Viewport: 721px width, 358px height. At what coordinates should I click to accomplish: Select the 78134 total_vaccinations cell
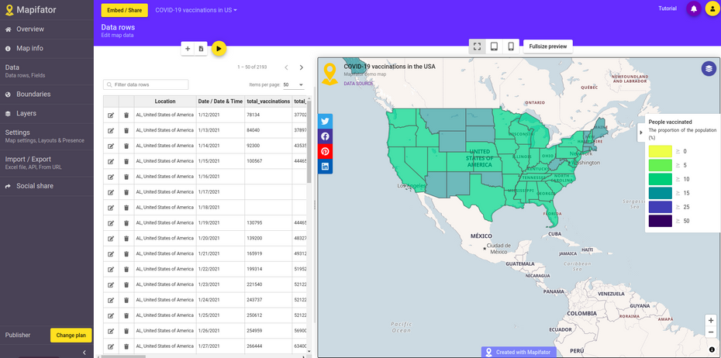pyautogui.click(x=268, y=115)
